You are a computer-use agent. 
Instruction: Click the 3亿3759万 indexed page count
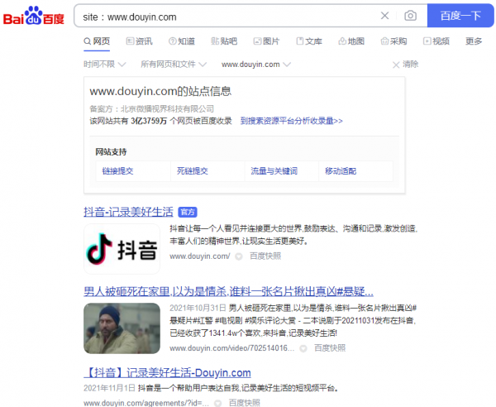tap(149, 121)
